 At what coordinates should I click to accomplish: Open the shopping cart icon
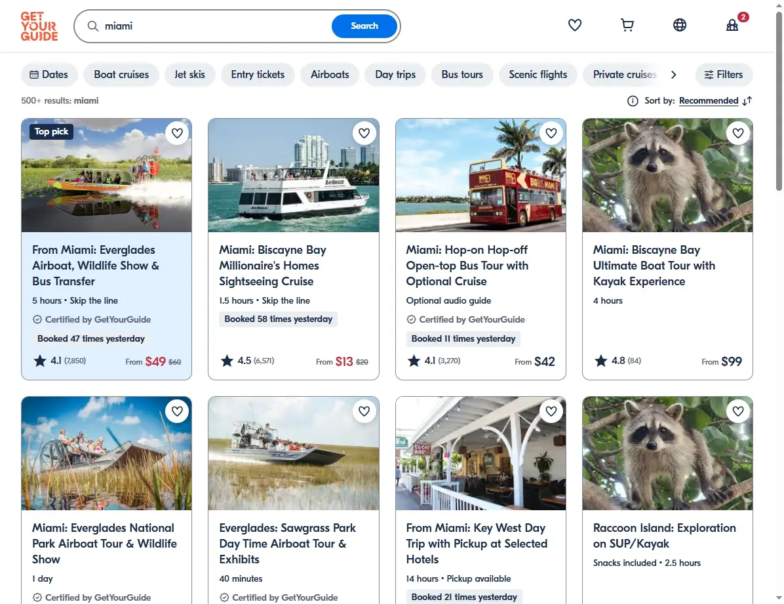pyautogui.click(x=627, y=25)
